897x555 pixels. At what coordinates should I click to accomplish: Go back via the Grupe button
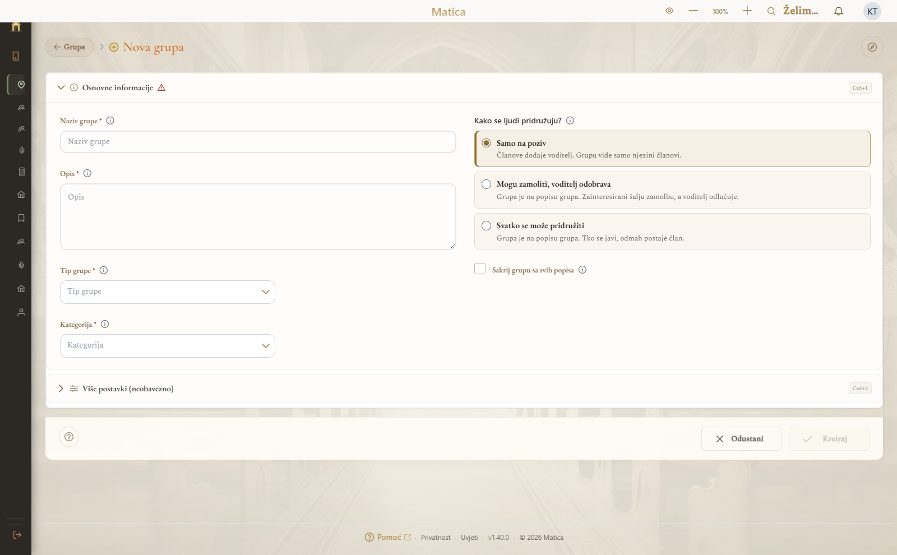70,47
